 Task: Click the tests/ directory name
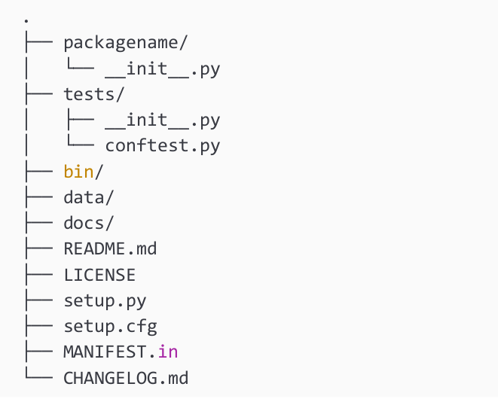[93, 95]
